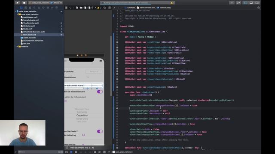
Task: Toggle the navigator panel visibility
Action: click(245, 3)
